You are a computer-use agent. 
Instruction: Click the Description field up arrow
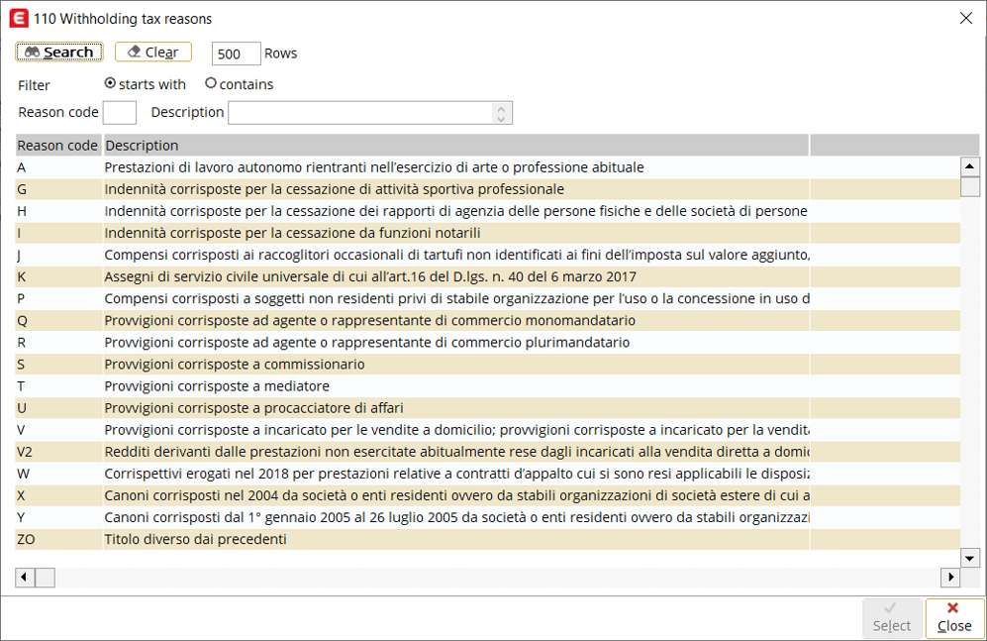[501, 108]
